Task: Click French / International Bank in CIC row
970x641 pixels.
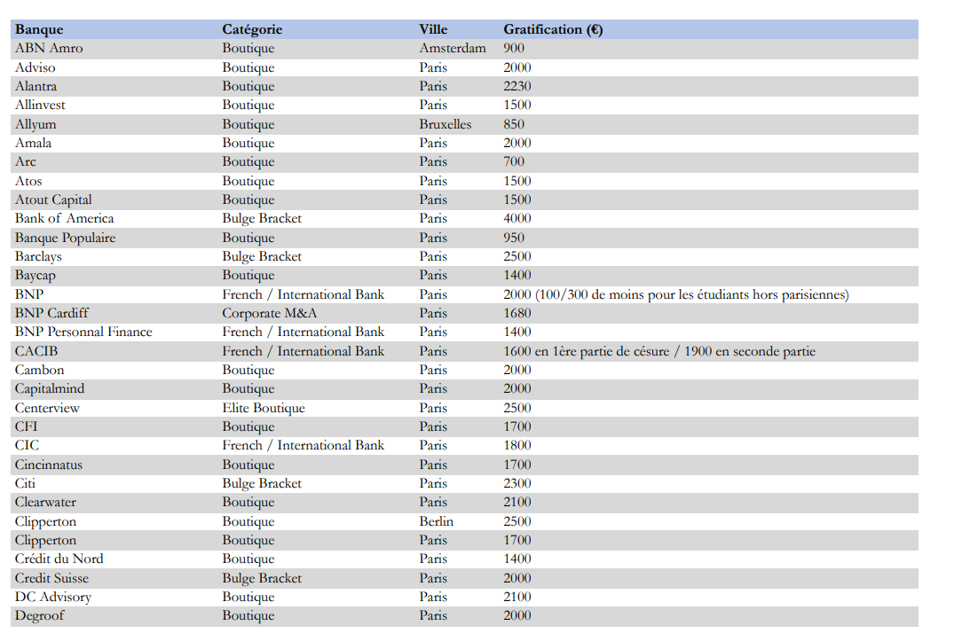Action: [304, 446]
